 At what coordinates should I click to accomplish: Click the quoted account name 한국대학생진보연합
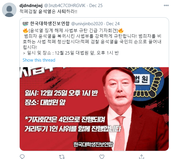[50, 23]
